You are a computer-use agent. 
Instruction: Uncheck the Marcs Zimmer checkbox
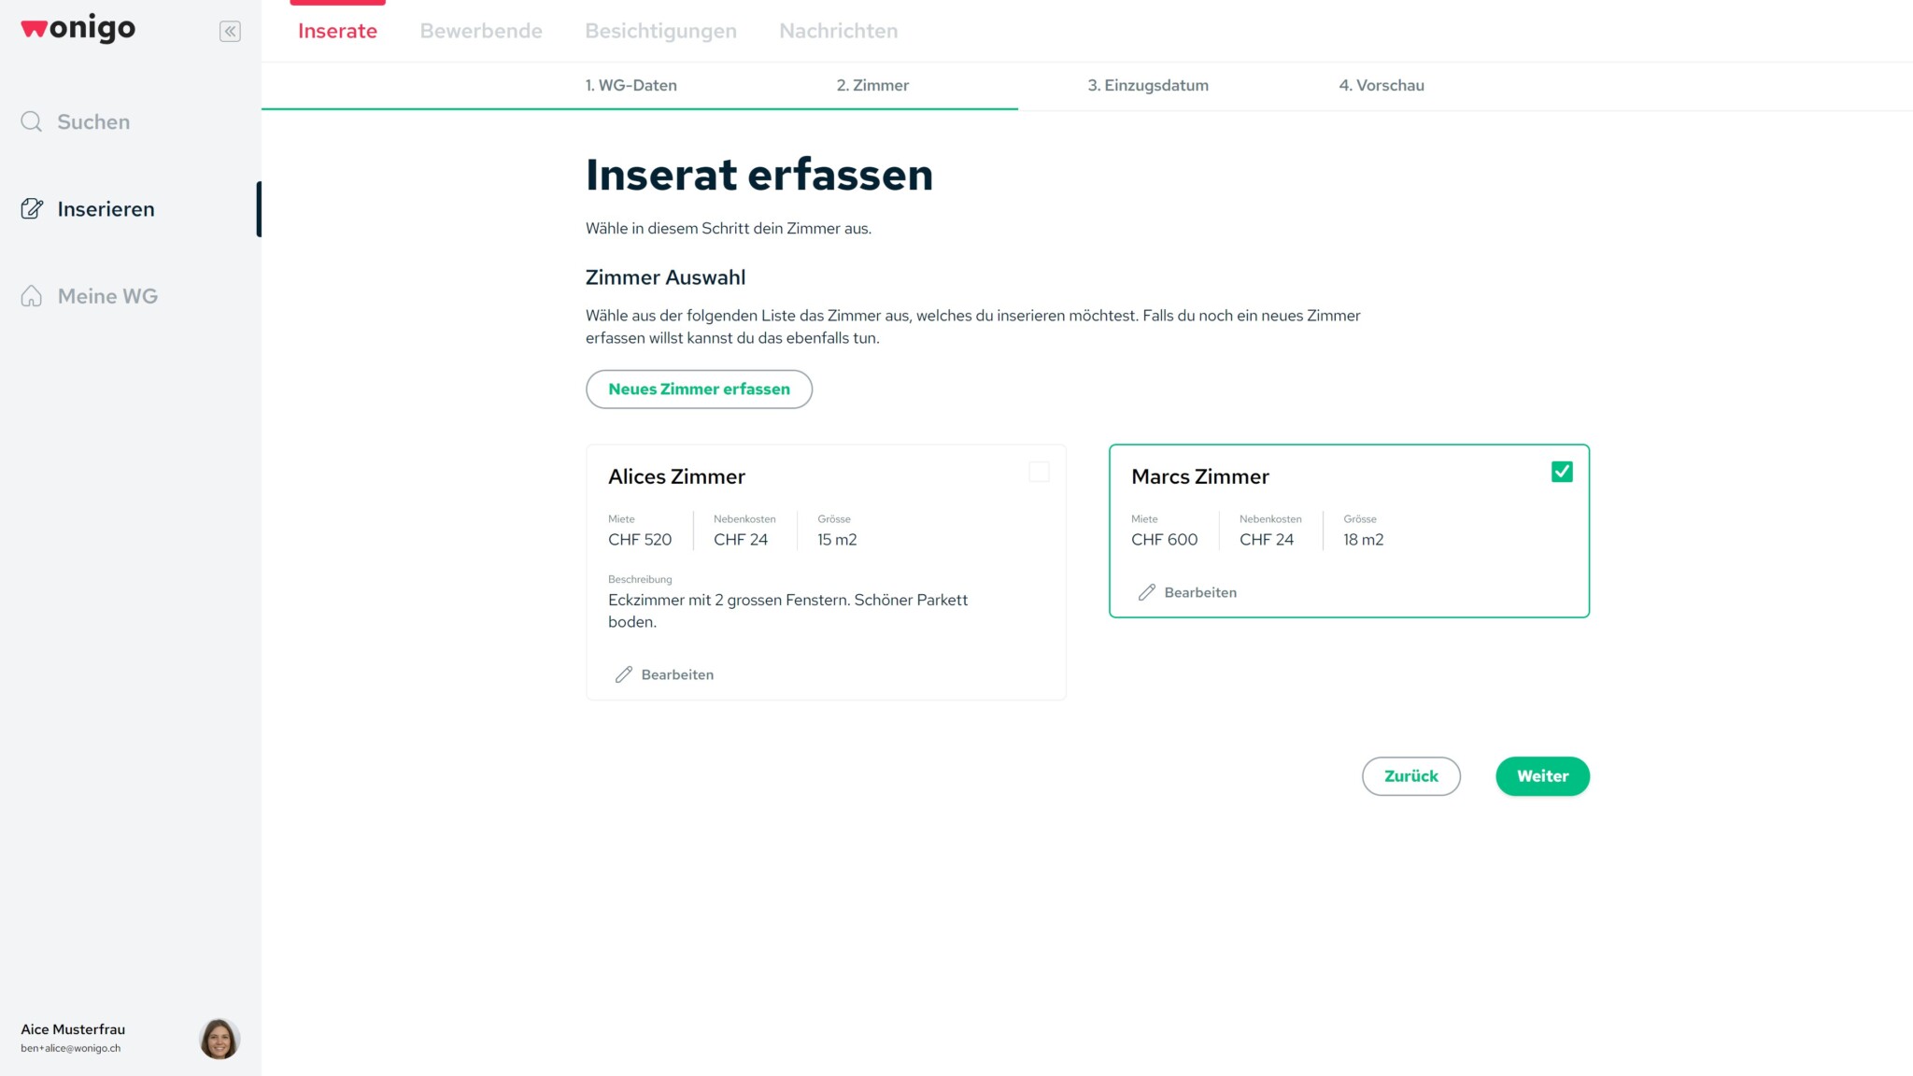[1562, 472]
